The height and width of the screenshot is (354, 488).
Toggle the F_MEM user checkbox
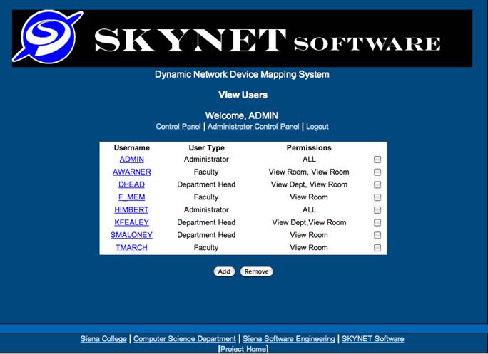coord(377,197)
